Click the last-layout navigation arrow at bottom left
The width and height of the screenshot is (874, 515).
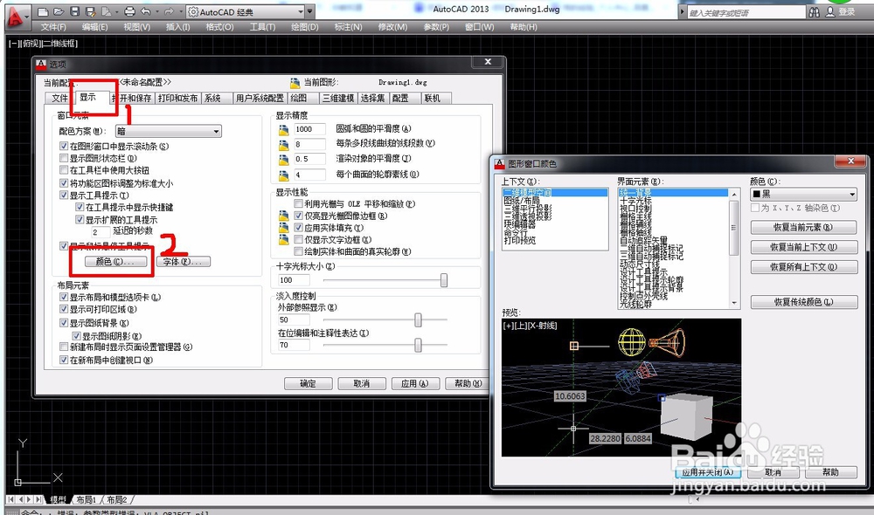pyautogui.click(x=38, y=499)
